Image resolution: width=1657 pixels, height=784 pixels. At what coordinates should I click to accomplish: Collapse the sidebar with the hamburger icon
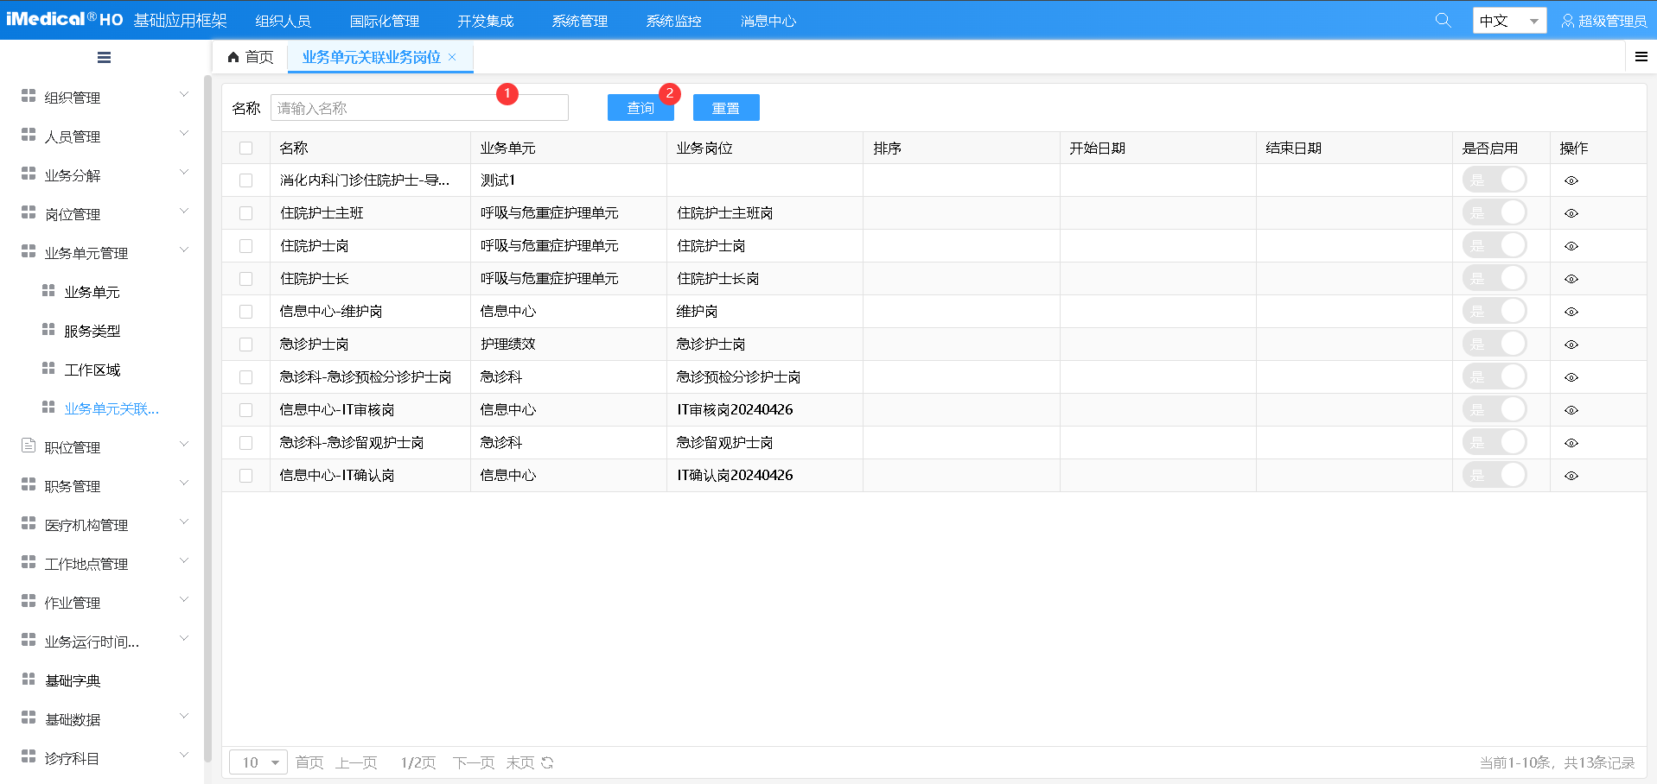104,57
